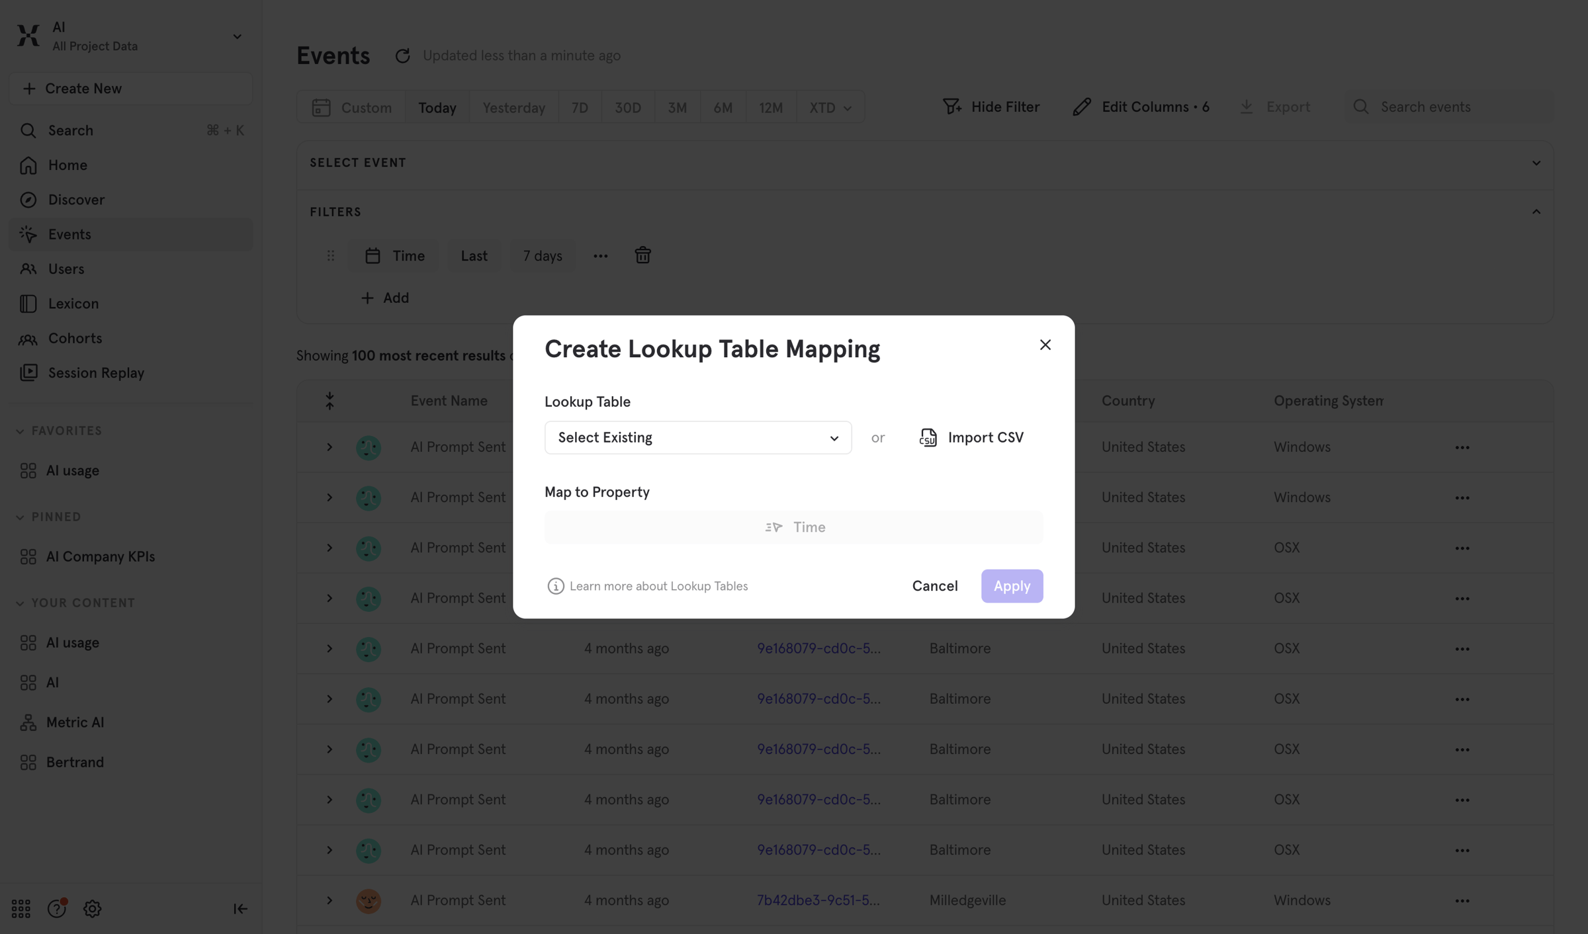
Task: Open the settings gear icon
Action: [x=92, y=909]
